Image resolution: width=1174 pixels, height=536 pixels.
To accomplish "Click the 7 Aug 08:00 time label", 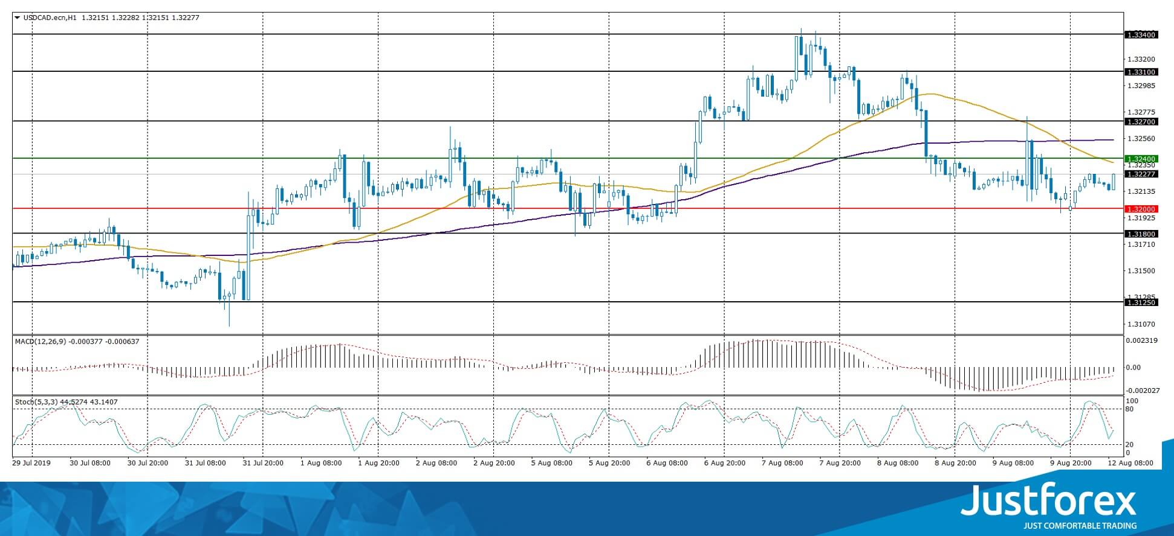I will 782,464.
